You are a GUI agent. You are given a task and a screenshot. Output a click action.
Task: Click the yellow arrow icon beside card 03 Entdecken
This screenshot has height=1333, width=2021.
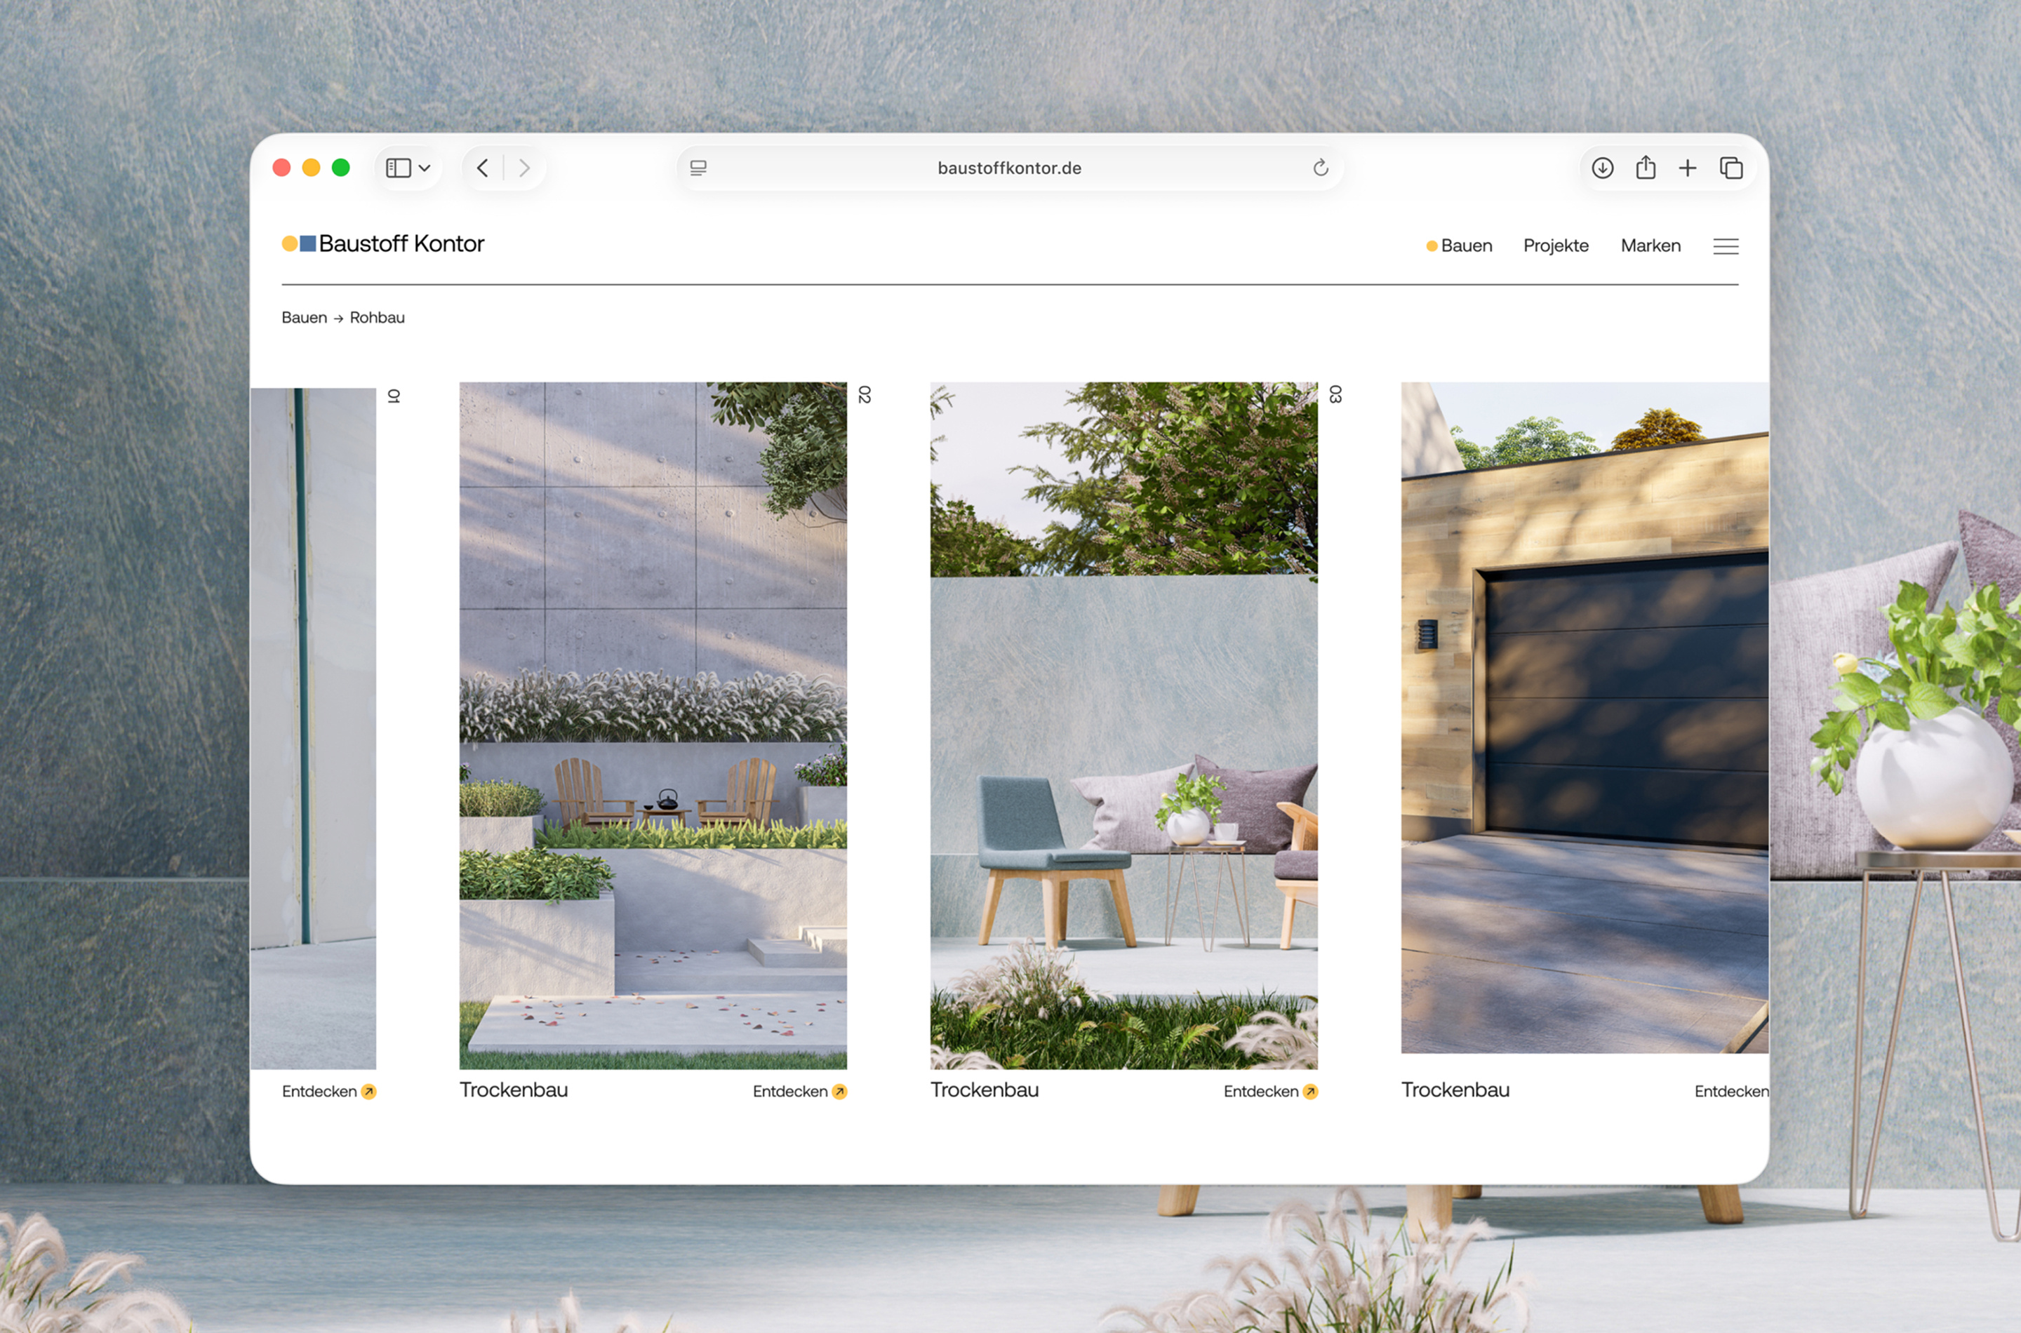click(1310, 1092)
